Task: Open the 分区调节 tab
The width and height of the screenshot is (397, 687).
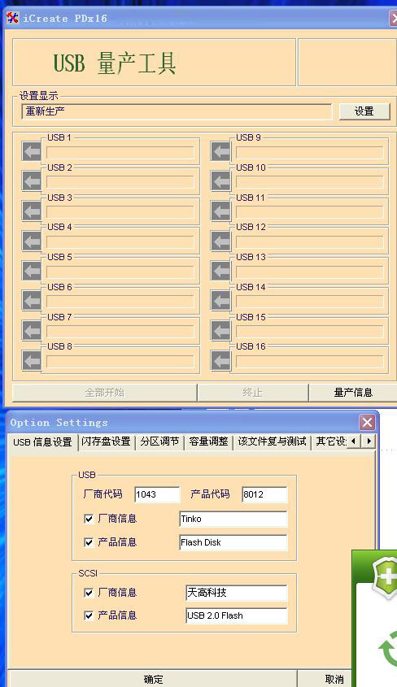Action: [160, 441]
